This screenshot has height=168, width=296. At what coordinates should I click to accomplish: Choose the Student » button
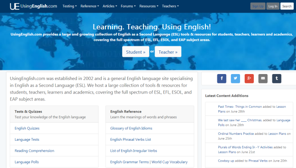tap(136, 51)
